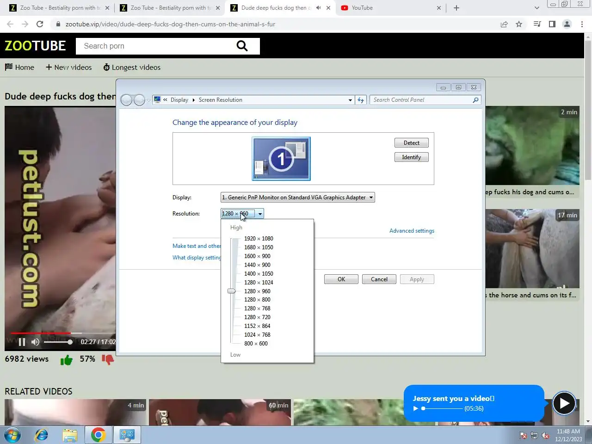Image resolution: width=592 pixels, height=444 pixels.
Task: Click the Chrome icon on the taskbar
Action: coord(98,435)
